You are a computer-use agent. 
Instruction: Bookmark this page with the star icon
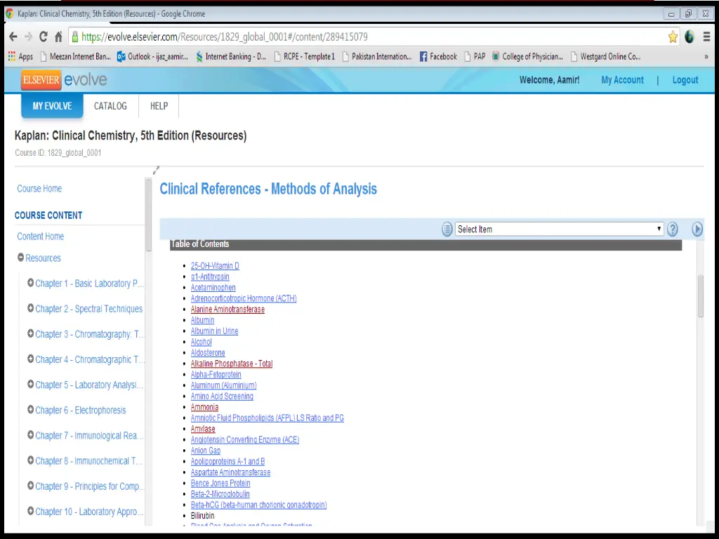tap(673, 36)
